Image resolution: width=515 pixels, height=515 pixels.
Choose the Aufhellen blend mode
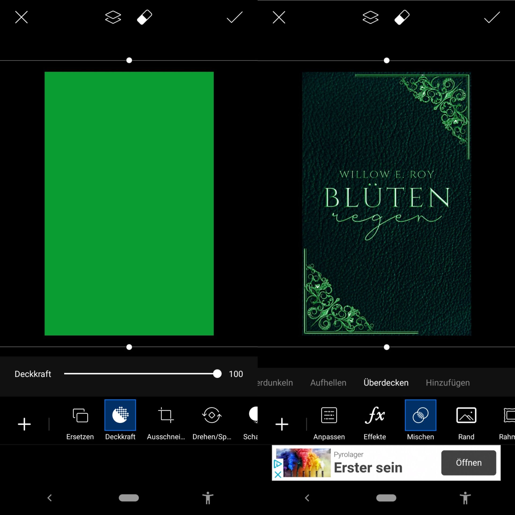[x=328, y=382]
